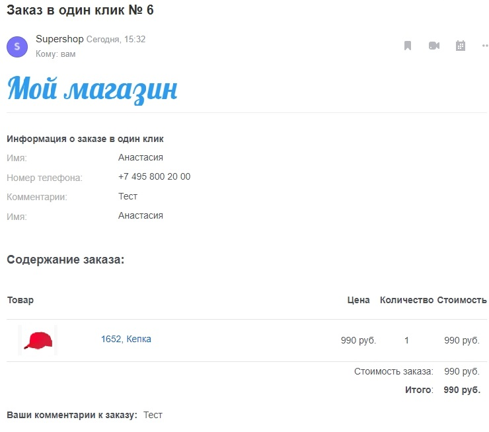Click the 'Итого' total amount 990 руб.
Screen dimensions: 489x432
(461, 390)
